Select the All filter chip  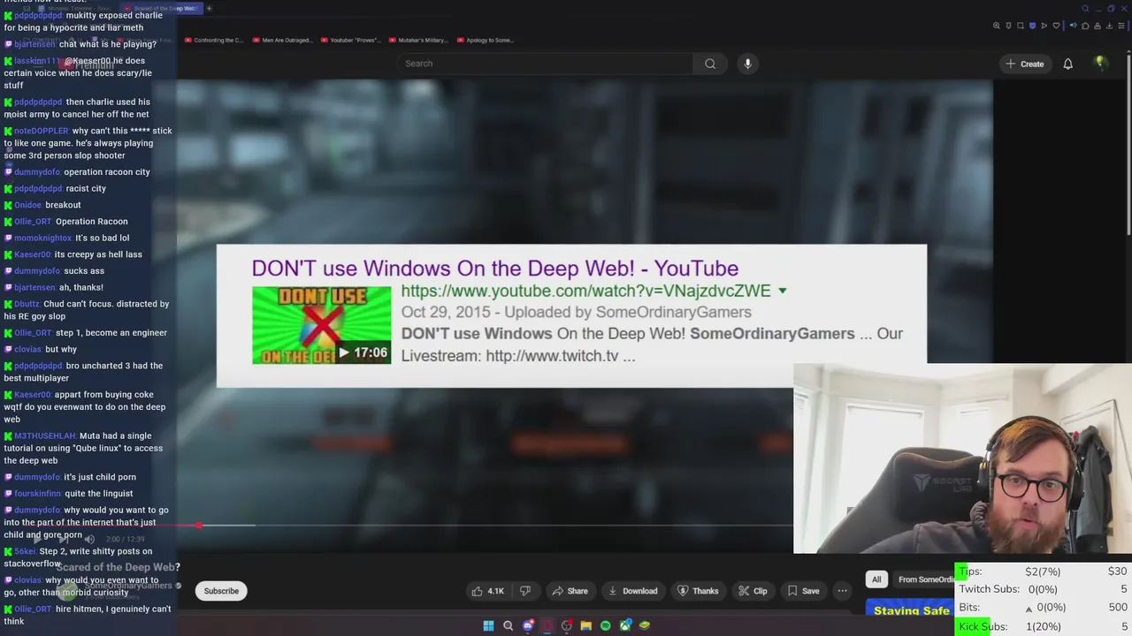(876, 579)
